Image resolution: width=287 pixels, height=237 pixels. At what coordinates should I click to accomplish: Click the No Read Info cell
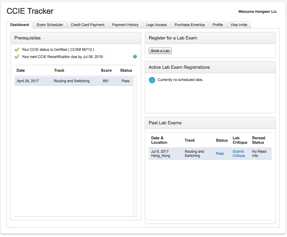tap(259, 154)
